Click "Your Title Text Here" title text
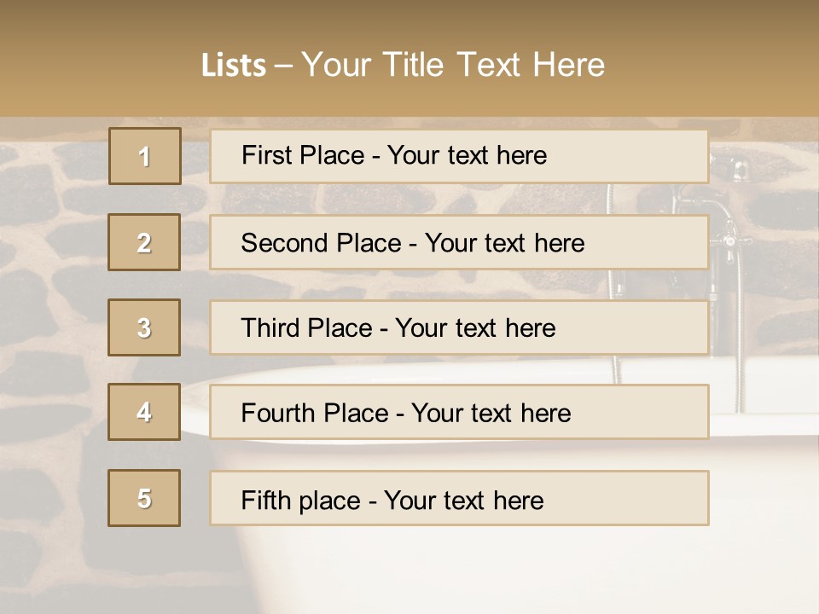 coord(453,65)
